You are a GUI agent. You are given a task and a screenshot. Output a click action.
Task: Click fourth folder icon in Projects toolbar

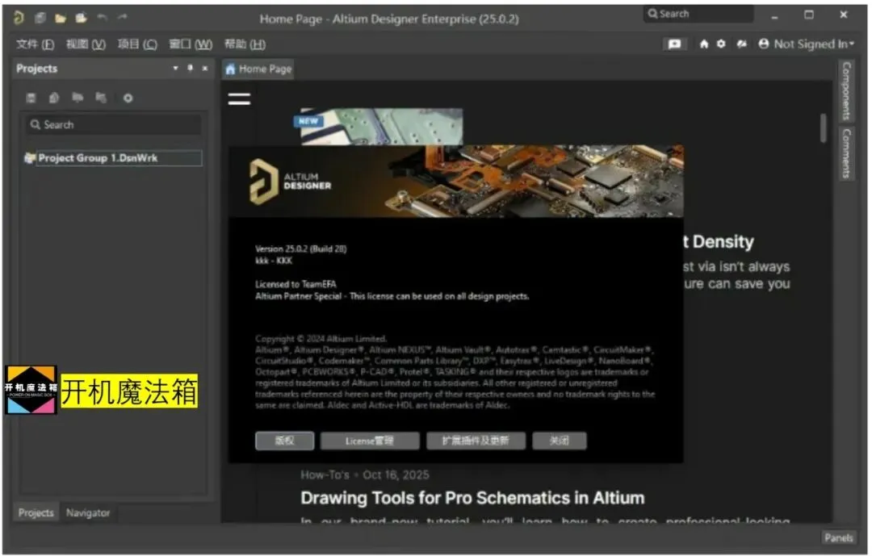coord(101,98)
